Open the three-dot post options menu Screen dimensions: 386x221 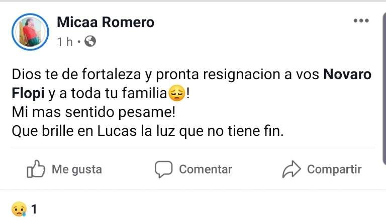pos(361,21)
